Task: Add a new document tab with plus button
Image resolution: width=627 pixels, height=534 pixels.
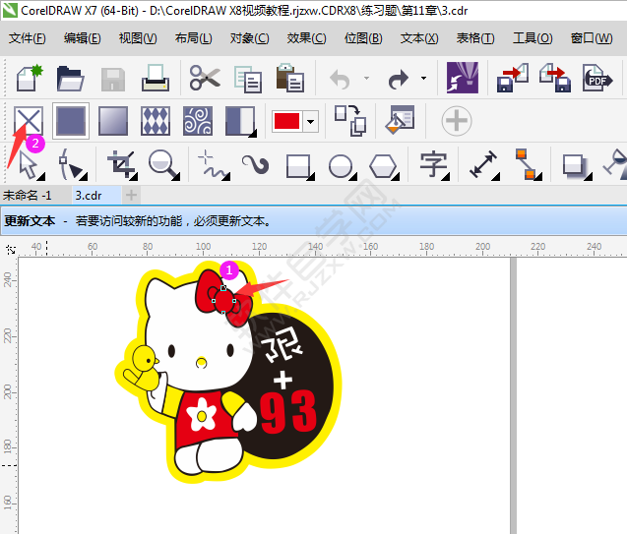Action: 131,195
